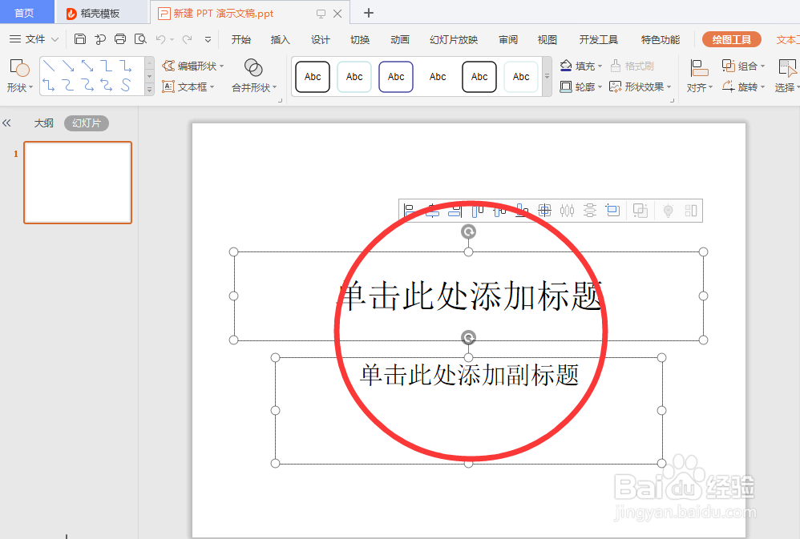The height and width of the screenshot is (539, 800).
Task: Click the Save icon
Action: [80, 38]
